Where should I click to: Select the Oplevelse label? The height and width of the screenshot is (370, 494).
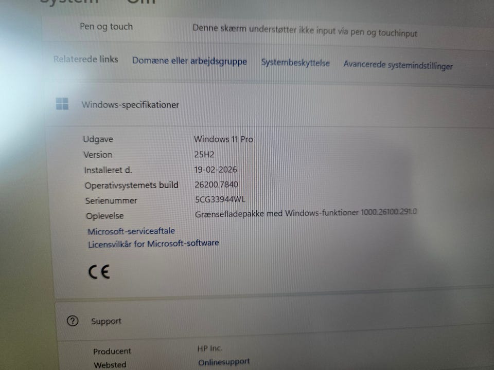104,216
